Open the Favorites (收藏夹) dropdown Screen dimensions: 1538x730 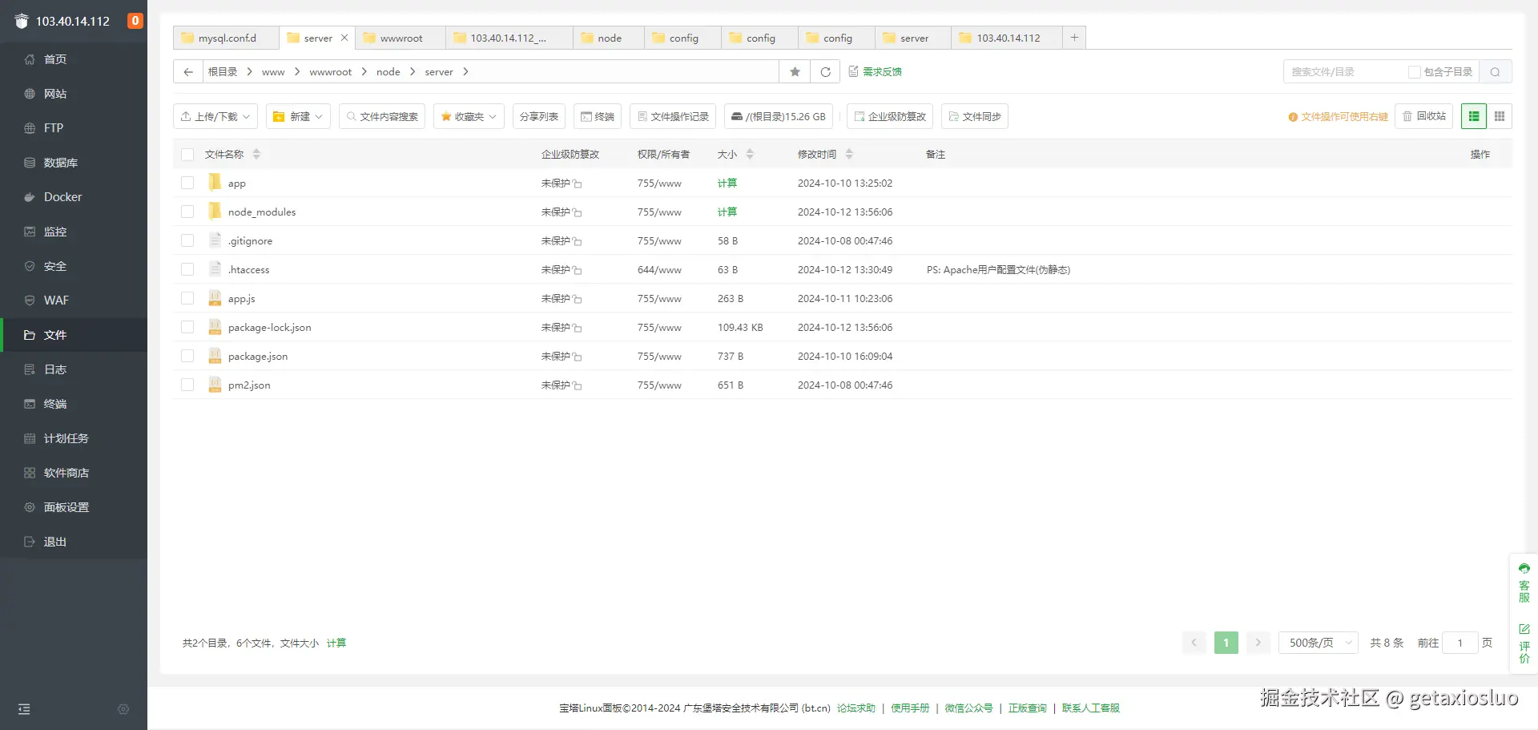click(x=469, y=117)
